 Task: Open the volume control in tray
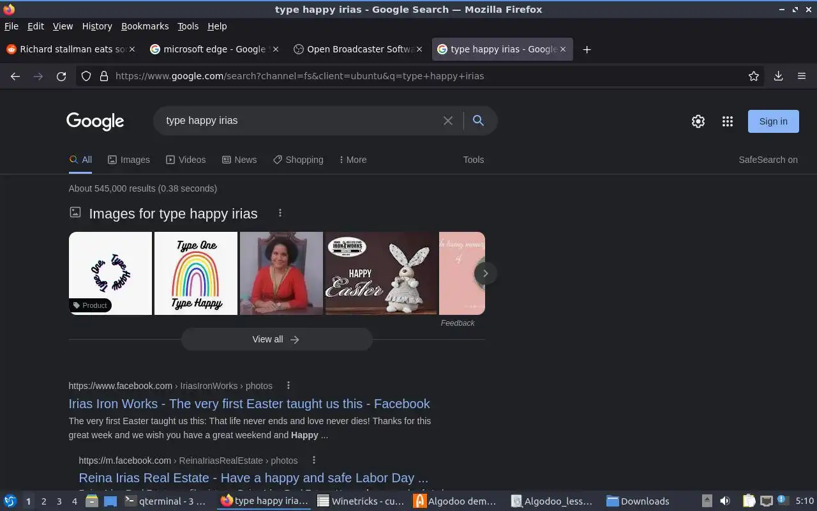pos(725,501)
